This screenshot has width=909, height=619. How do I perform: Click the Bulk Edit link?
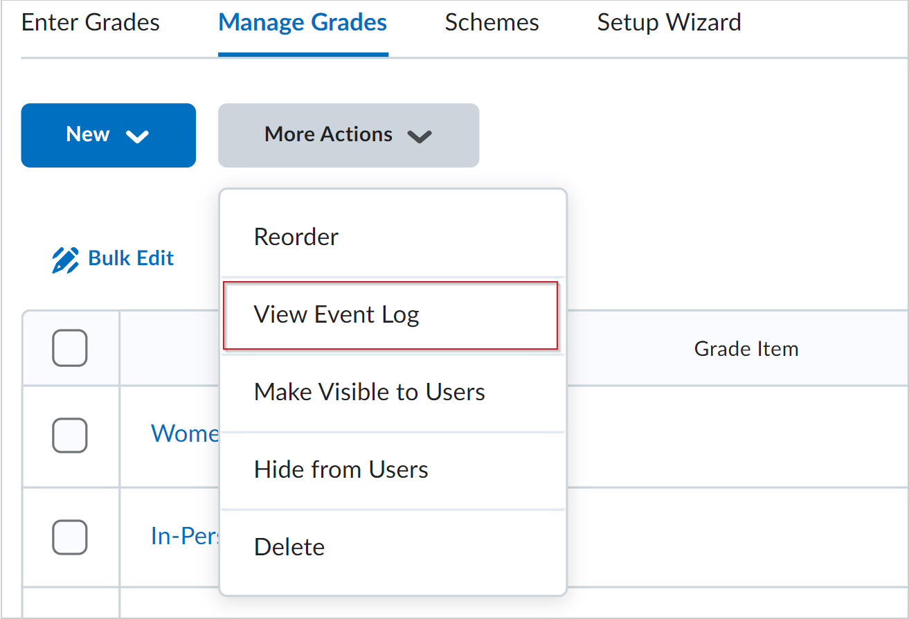point(130,258)
